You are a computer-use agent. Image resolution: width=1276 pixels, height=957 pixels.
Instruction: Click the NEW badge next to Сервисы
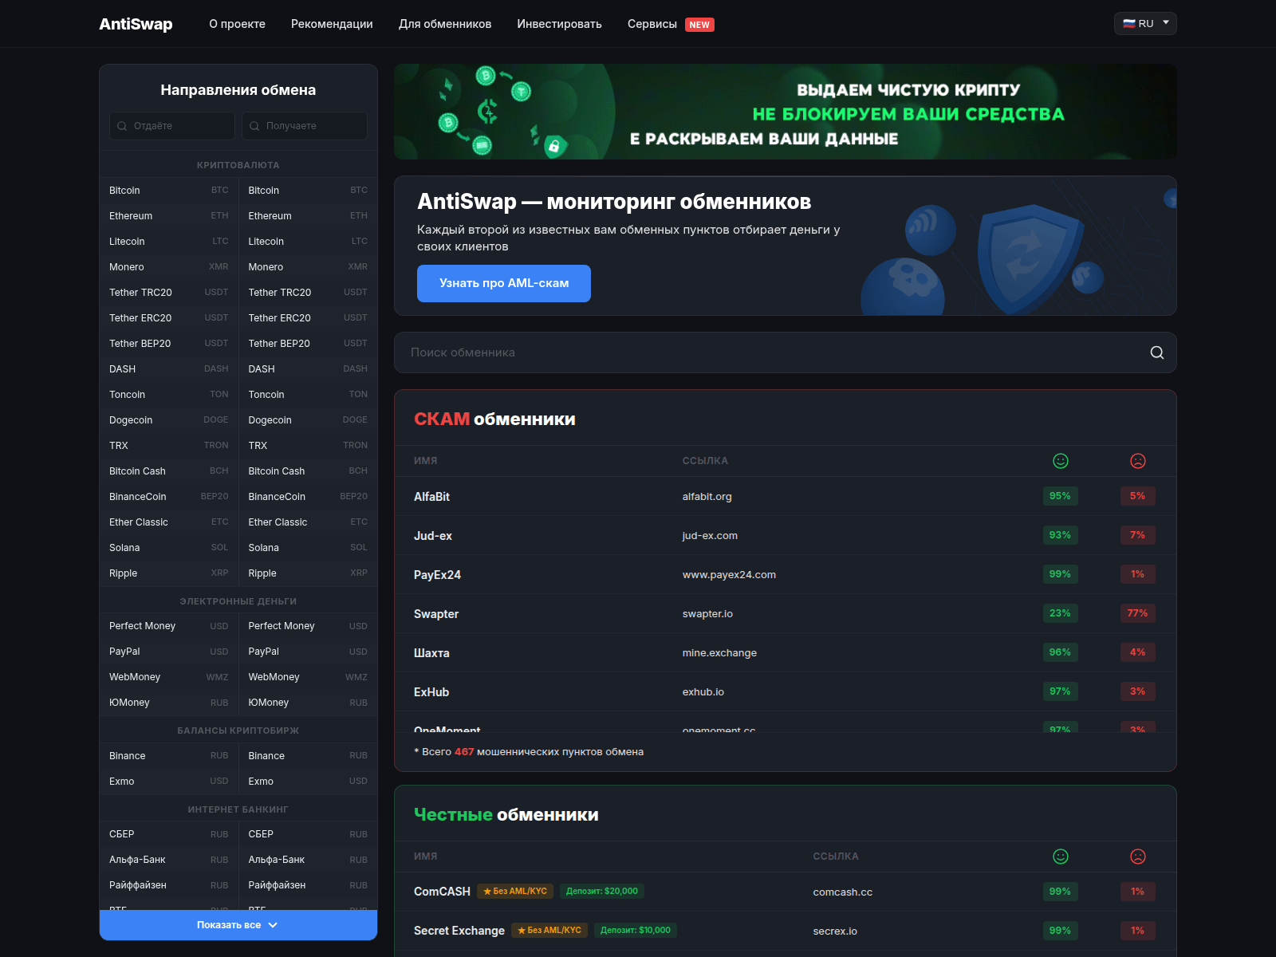click(x=699, y=25)
